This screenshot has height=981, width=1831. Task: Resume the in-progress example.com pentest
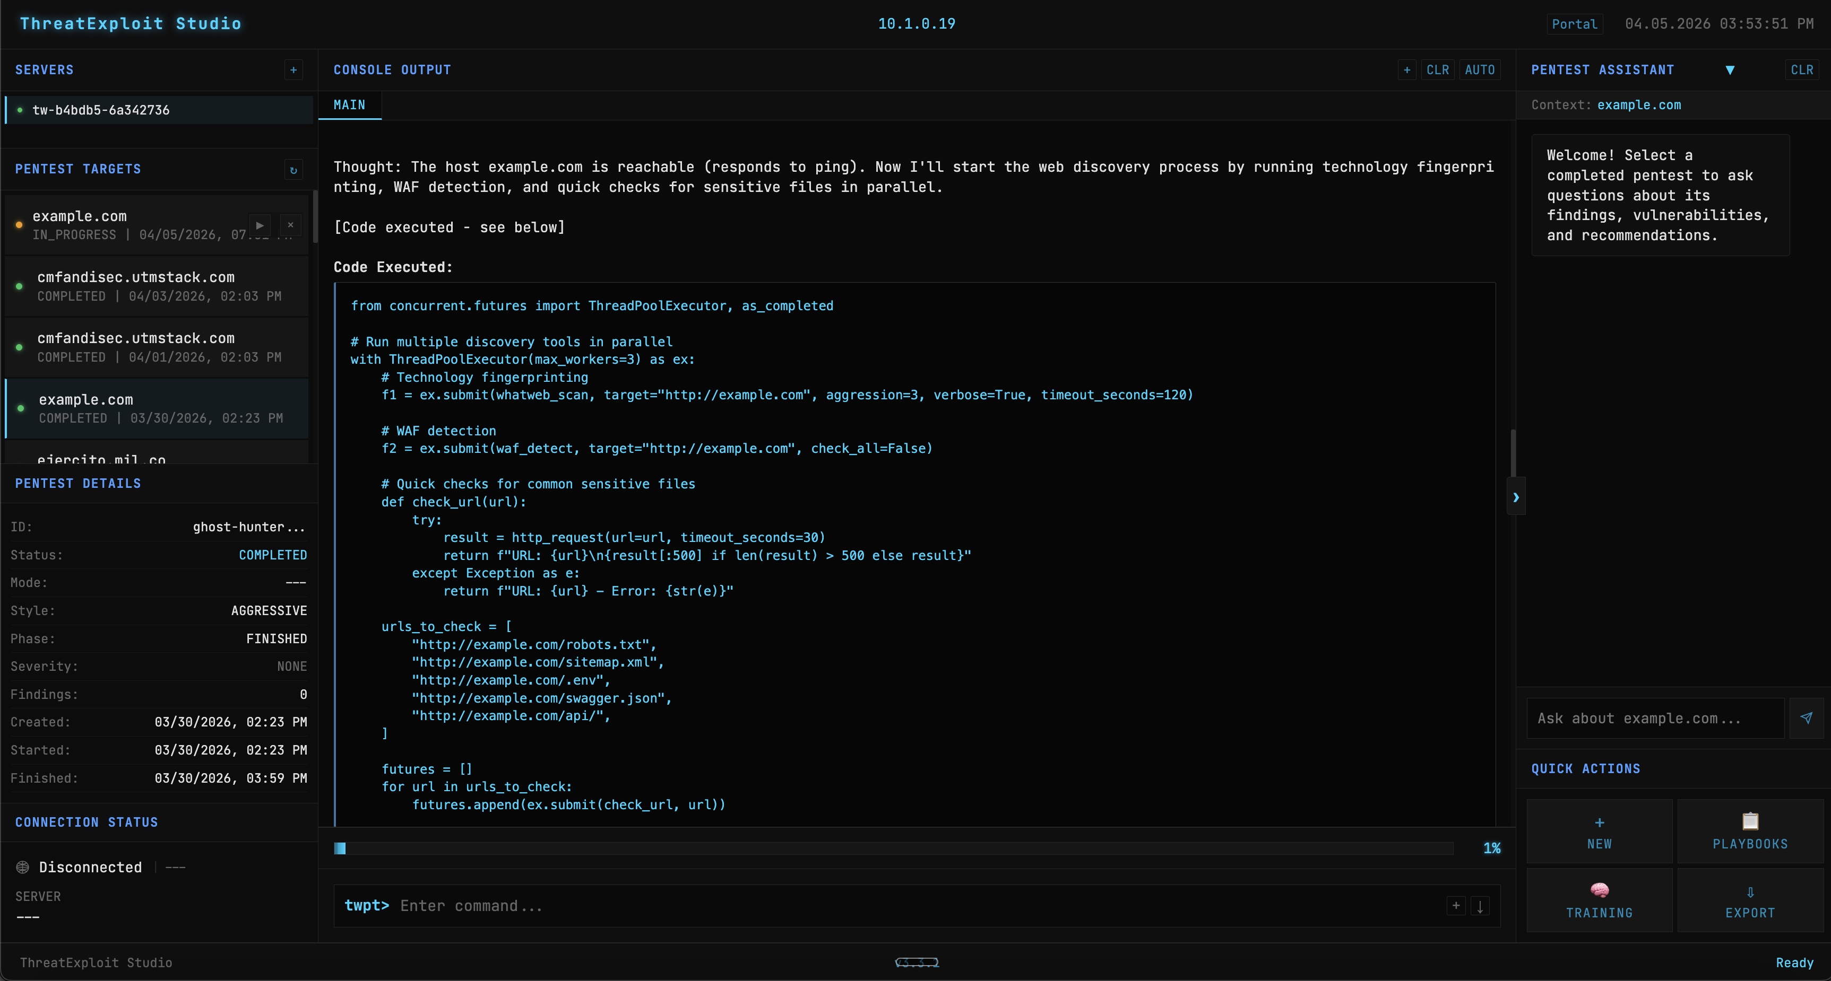(260, 225)
